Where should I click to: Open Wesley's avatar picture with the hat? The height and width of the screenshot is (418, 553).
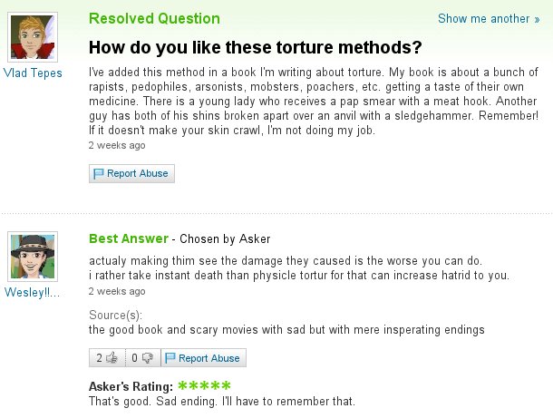[x=33, y=256]
